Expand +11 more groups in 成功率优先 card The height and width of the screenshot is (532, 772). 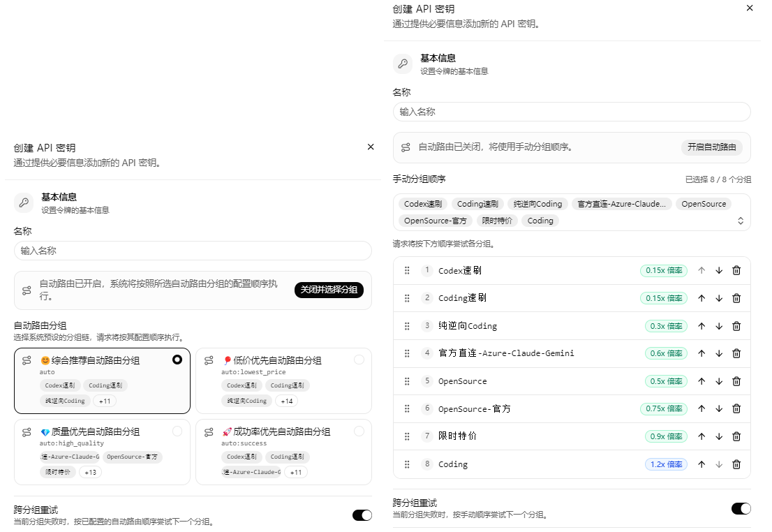[296, 472]
